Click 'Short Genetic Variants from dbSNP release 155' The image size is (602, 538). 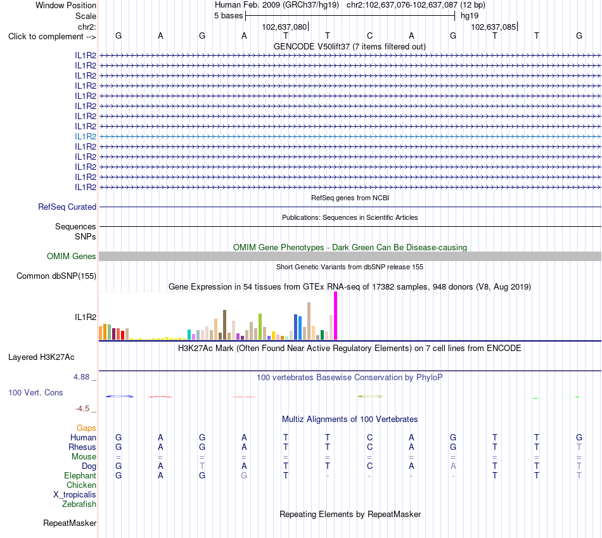pos(350,267)
